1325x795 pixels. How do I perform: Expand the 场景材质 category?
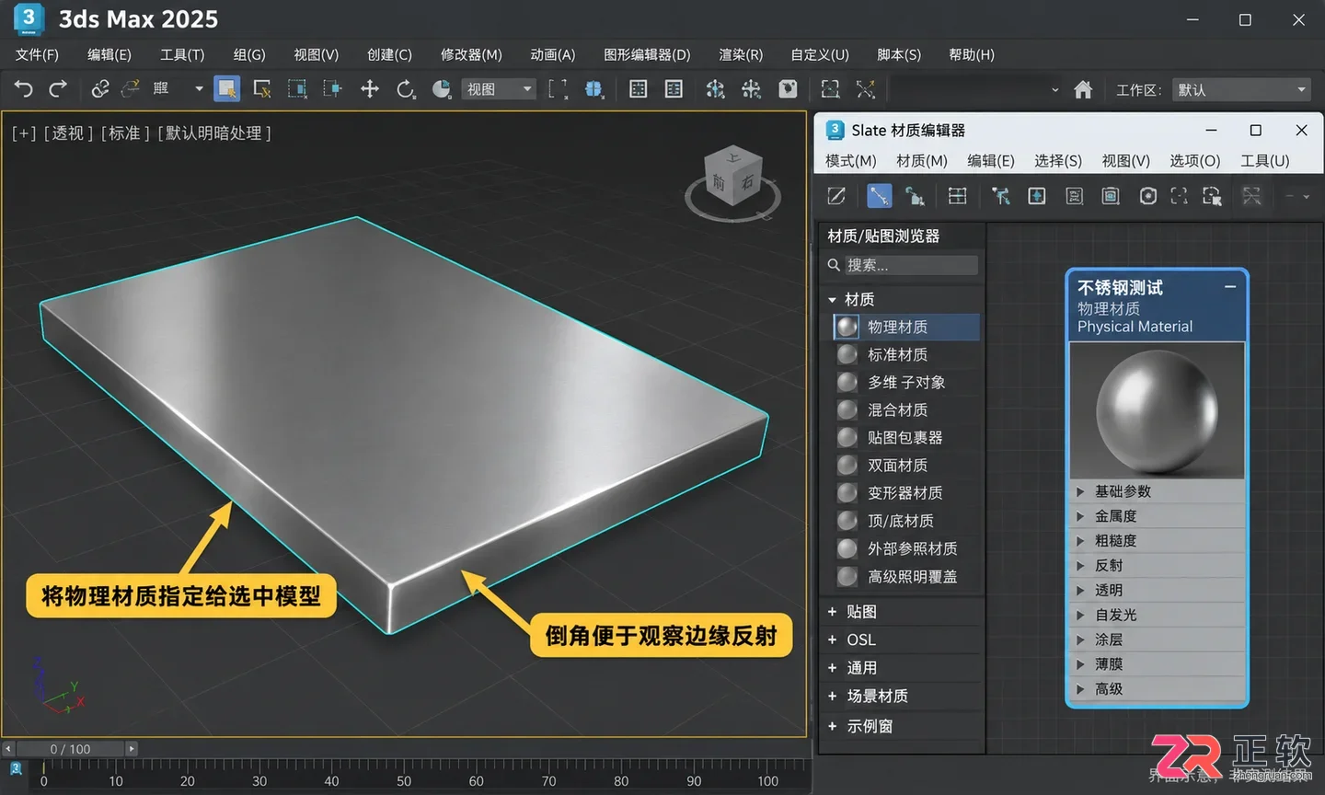832,697
